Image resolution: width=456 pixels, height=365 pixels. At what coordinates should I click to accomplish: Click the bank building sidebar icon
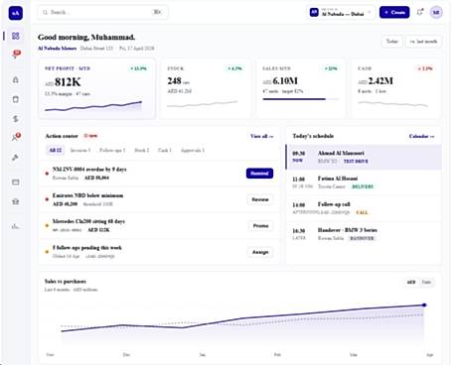pyautogui.click(x=16, y=201)
